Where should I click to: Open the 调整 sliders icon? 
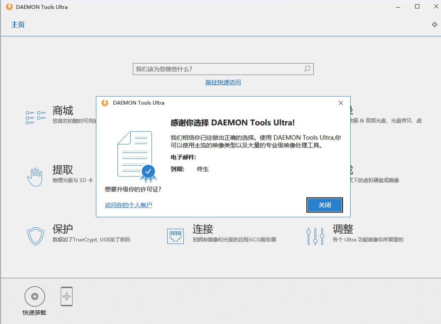[315, 236]
